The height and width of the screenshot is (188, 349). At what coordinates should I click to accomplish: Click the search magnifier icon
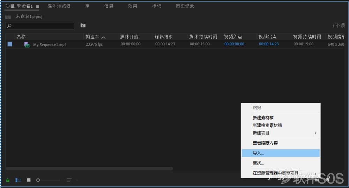click(x=9, y=26)
